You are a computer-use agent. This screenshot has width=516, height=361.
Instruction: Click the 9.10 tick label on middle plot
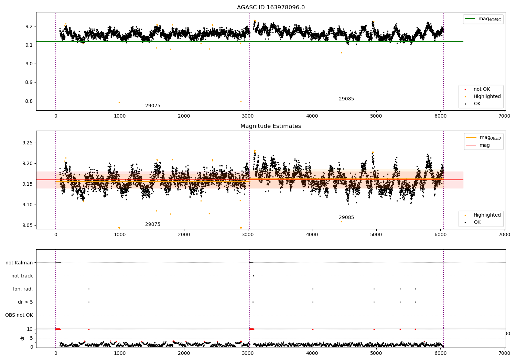pos(28,205)
